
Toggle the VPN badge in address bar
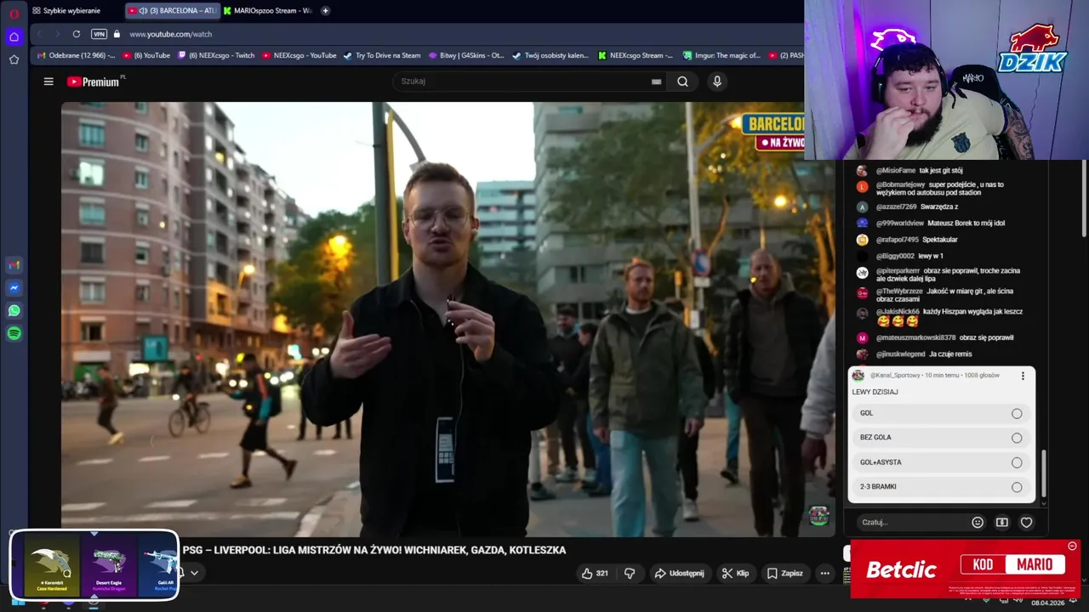(x=100, y=34)
